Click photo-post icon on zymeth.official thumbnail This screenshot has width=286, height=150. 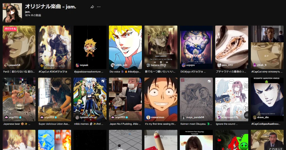103,81
